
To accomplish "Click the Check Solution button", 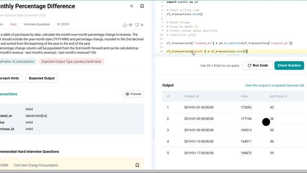I will point(289,65).
